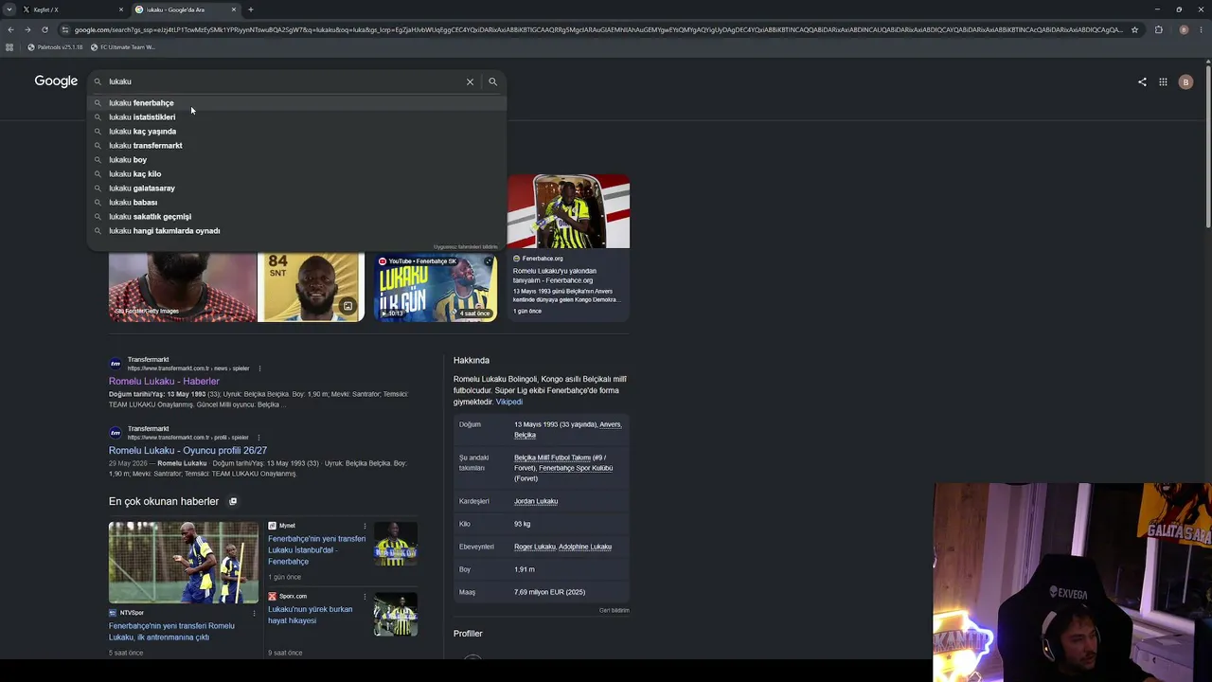The width and height of the screenshot is (1212, 682).
Task: Play the YouTube Fenerbahçe SK Lukaku video
Action: pos(436,287)
